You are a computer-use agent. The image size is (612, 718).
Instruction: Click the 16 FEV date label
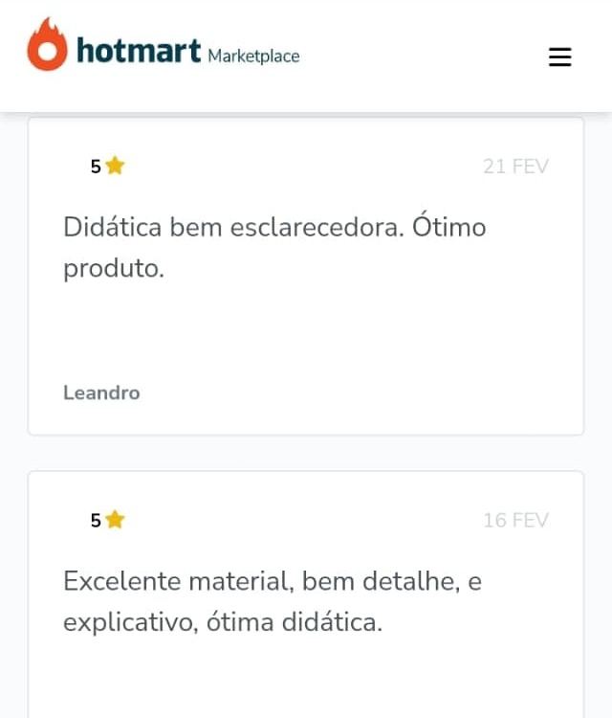tap(515, 520)
